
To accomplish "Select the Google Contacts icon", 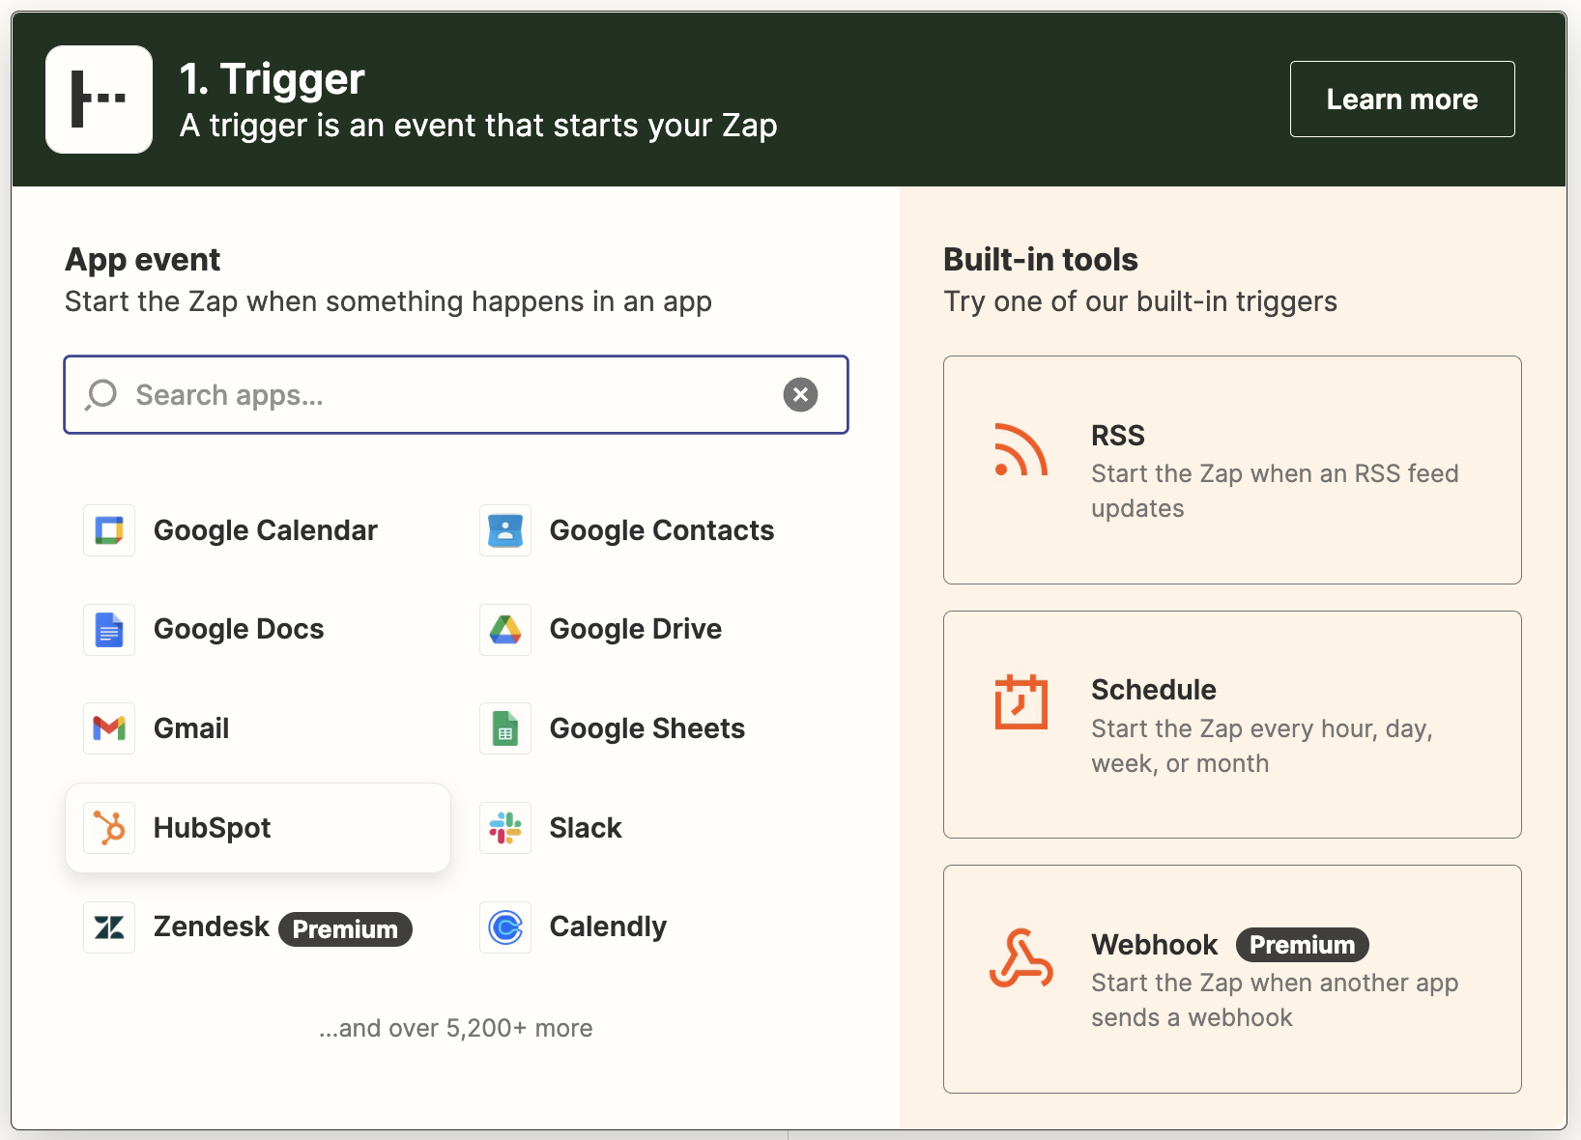I will tap(505, 530).
